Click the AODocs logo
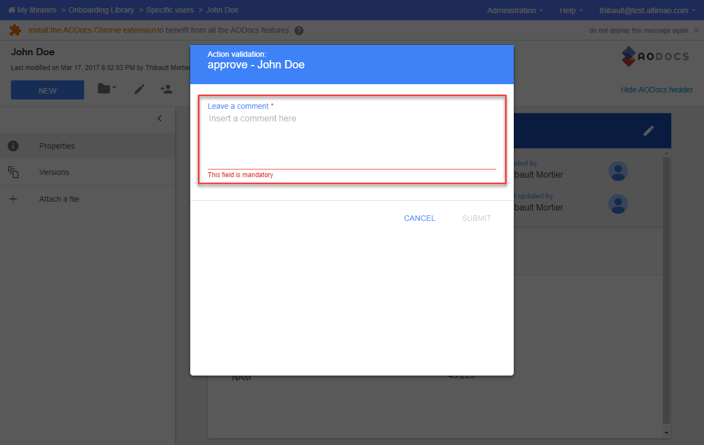This screenshot has height=445, width=704. point(655,56)
